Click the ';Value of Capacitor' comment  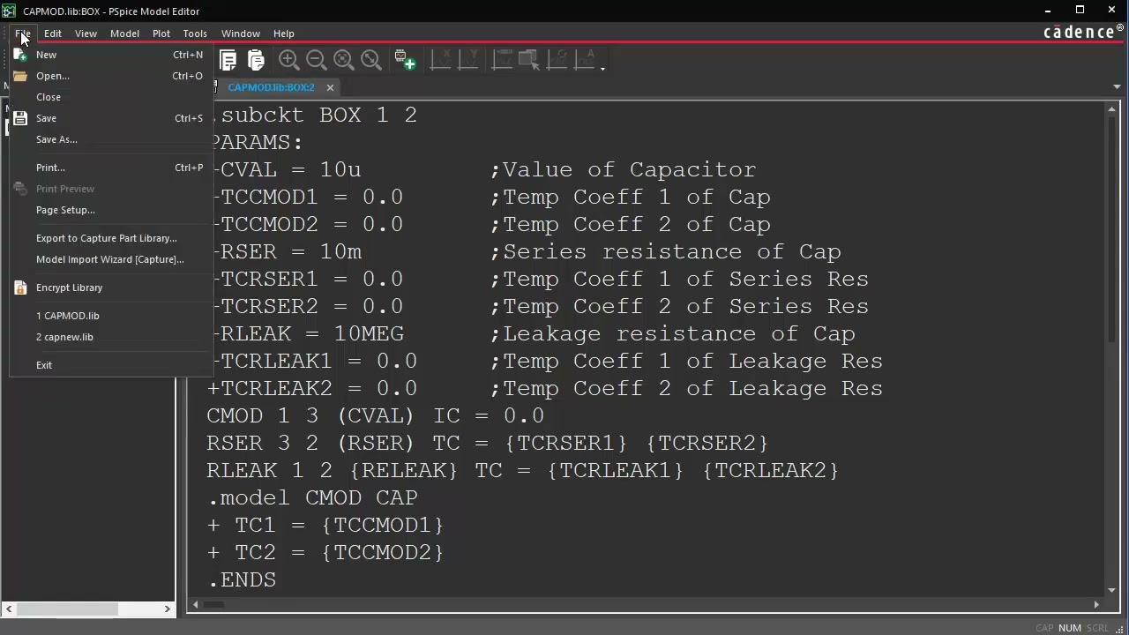tap(623, 169)
